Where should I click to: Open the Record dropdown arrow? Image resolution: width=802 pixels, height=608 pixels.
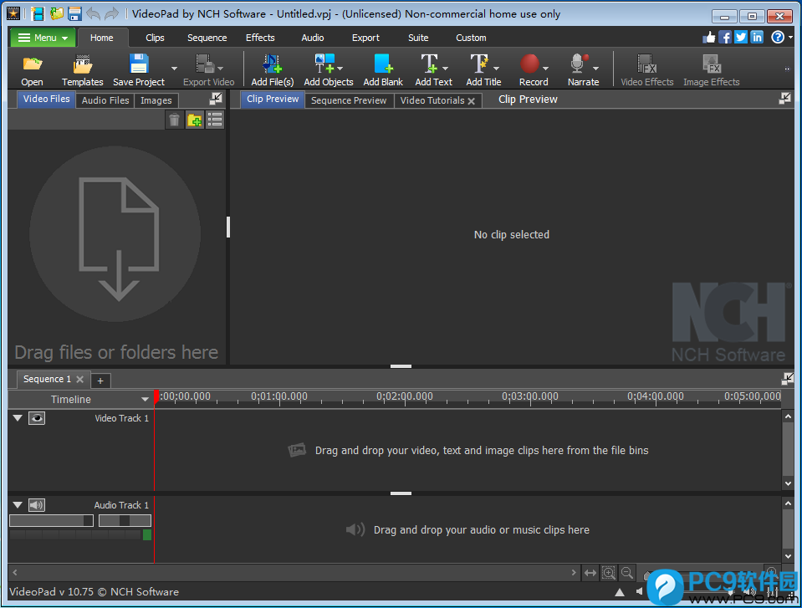tap(546, 69)
